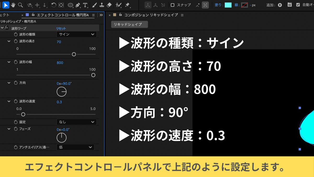Toggle the 自動オ... checkbox

(298, 5)
